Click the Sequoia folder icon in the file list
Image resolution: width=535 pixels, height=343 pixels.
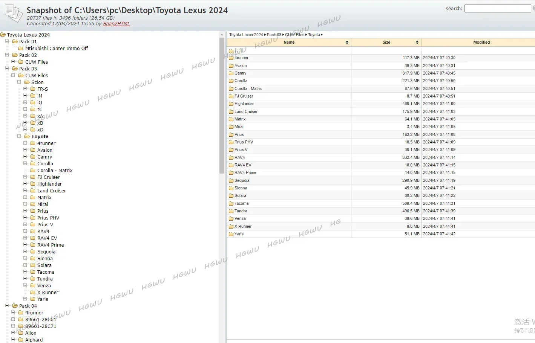(x=231, y=180)
